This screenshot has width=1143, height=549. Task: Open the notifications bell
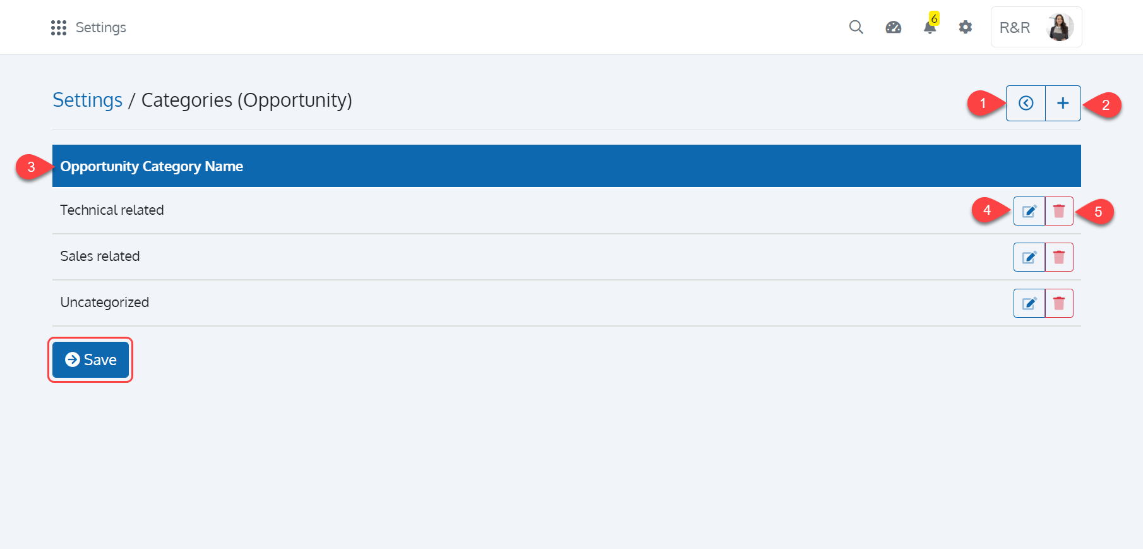point(930,28)
